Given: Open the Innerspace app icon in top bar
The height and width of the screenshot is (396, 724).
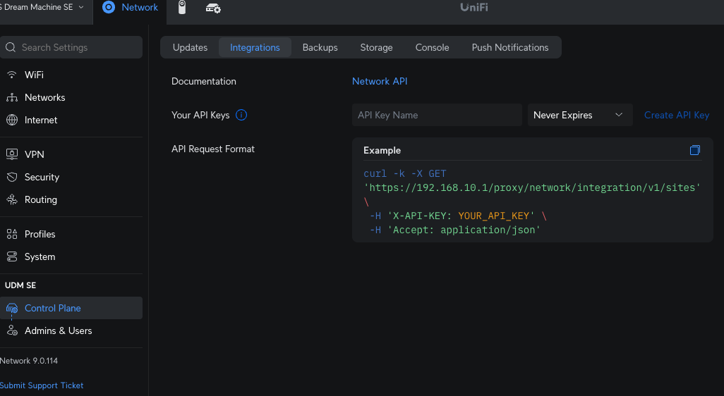Looking at the screenshot, I should tap(213, 8).
